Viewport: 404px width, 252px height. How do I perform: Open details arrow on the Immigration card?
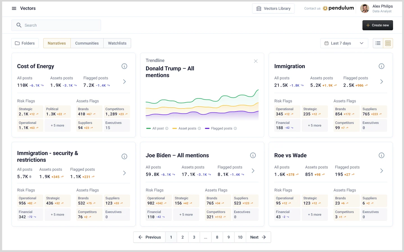click(382, 82)
